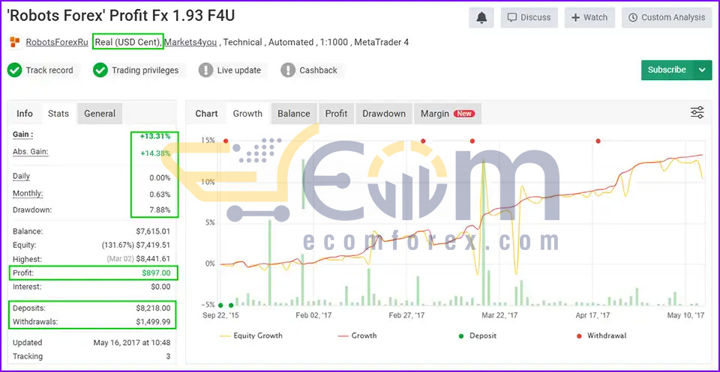Open chart settings sliders icon
Screen dimensions: 720x372
[x=697, y=113]
